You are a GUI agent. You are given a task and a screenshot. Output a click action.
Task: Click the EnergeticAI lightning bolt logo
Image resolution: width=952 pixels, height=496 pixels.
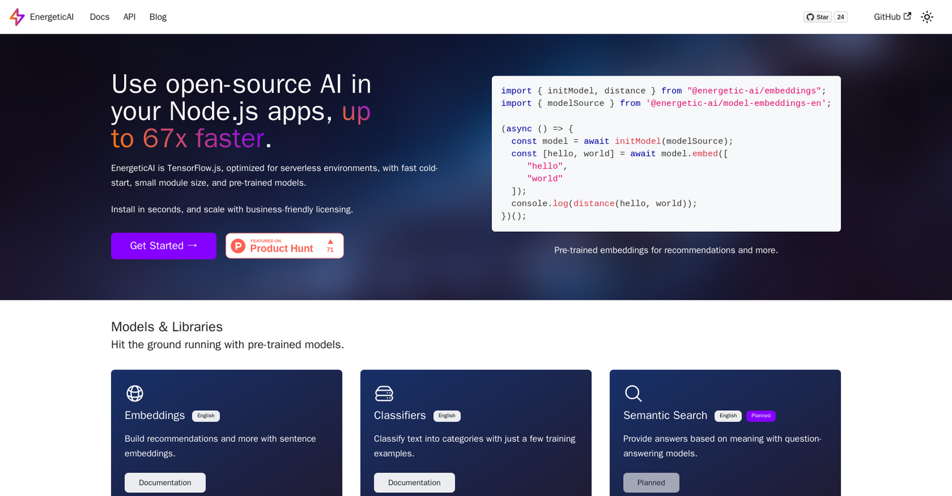tap(17, 17)
